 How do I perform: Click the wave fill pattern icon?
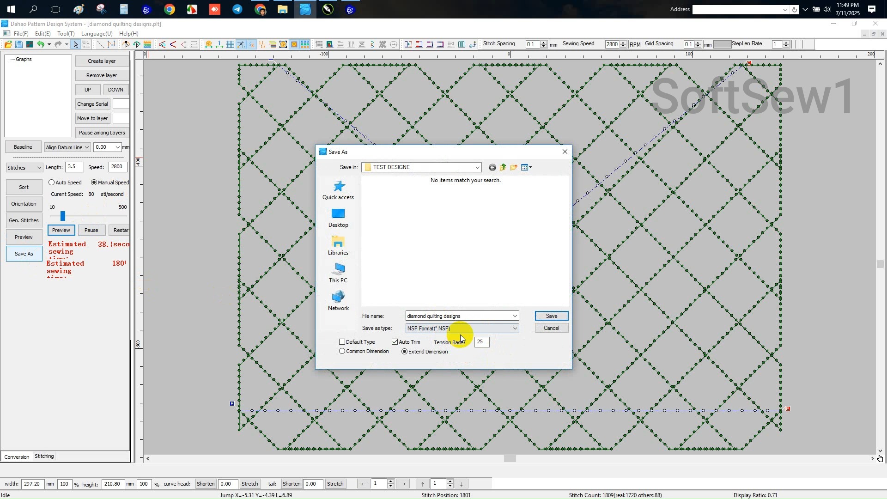click(x=147, y=44)
